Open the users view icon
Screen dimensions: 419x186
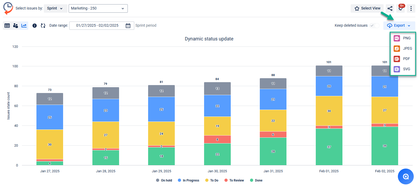click(x=16, y=26)
